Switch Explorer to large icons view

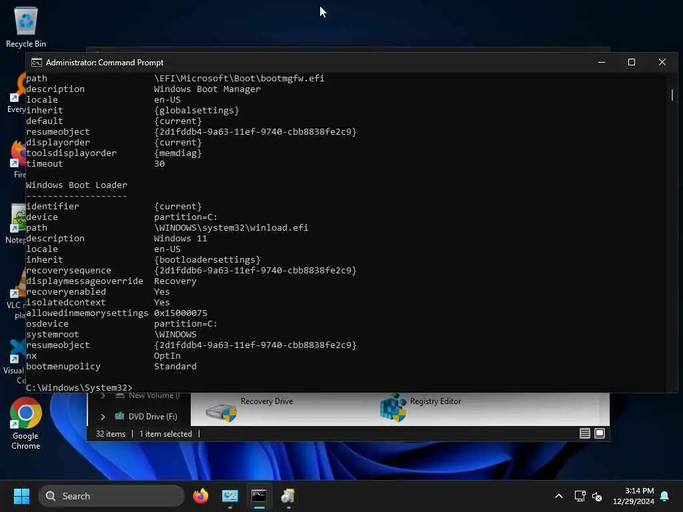[600, 433]
